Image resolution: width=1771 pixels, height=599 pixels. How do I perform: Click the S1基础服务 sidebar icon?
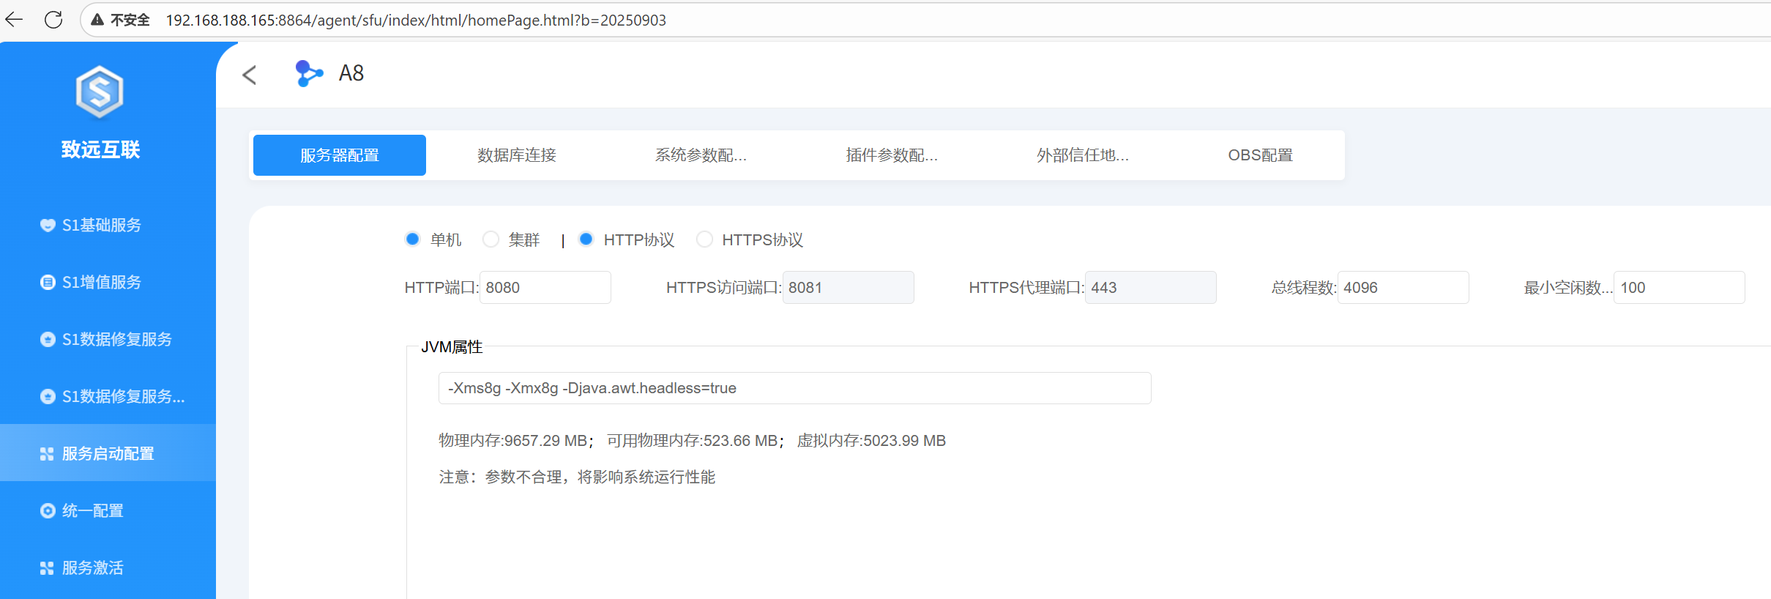click(48, 225)
